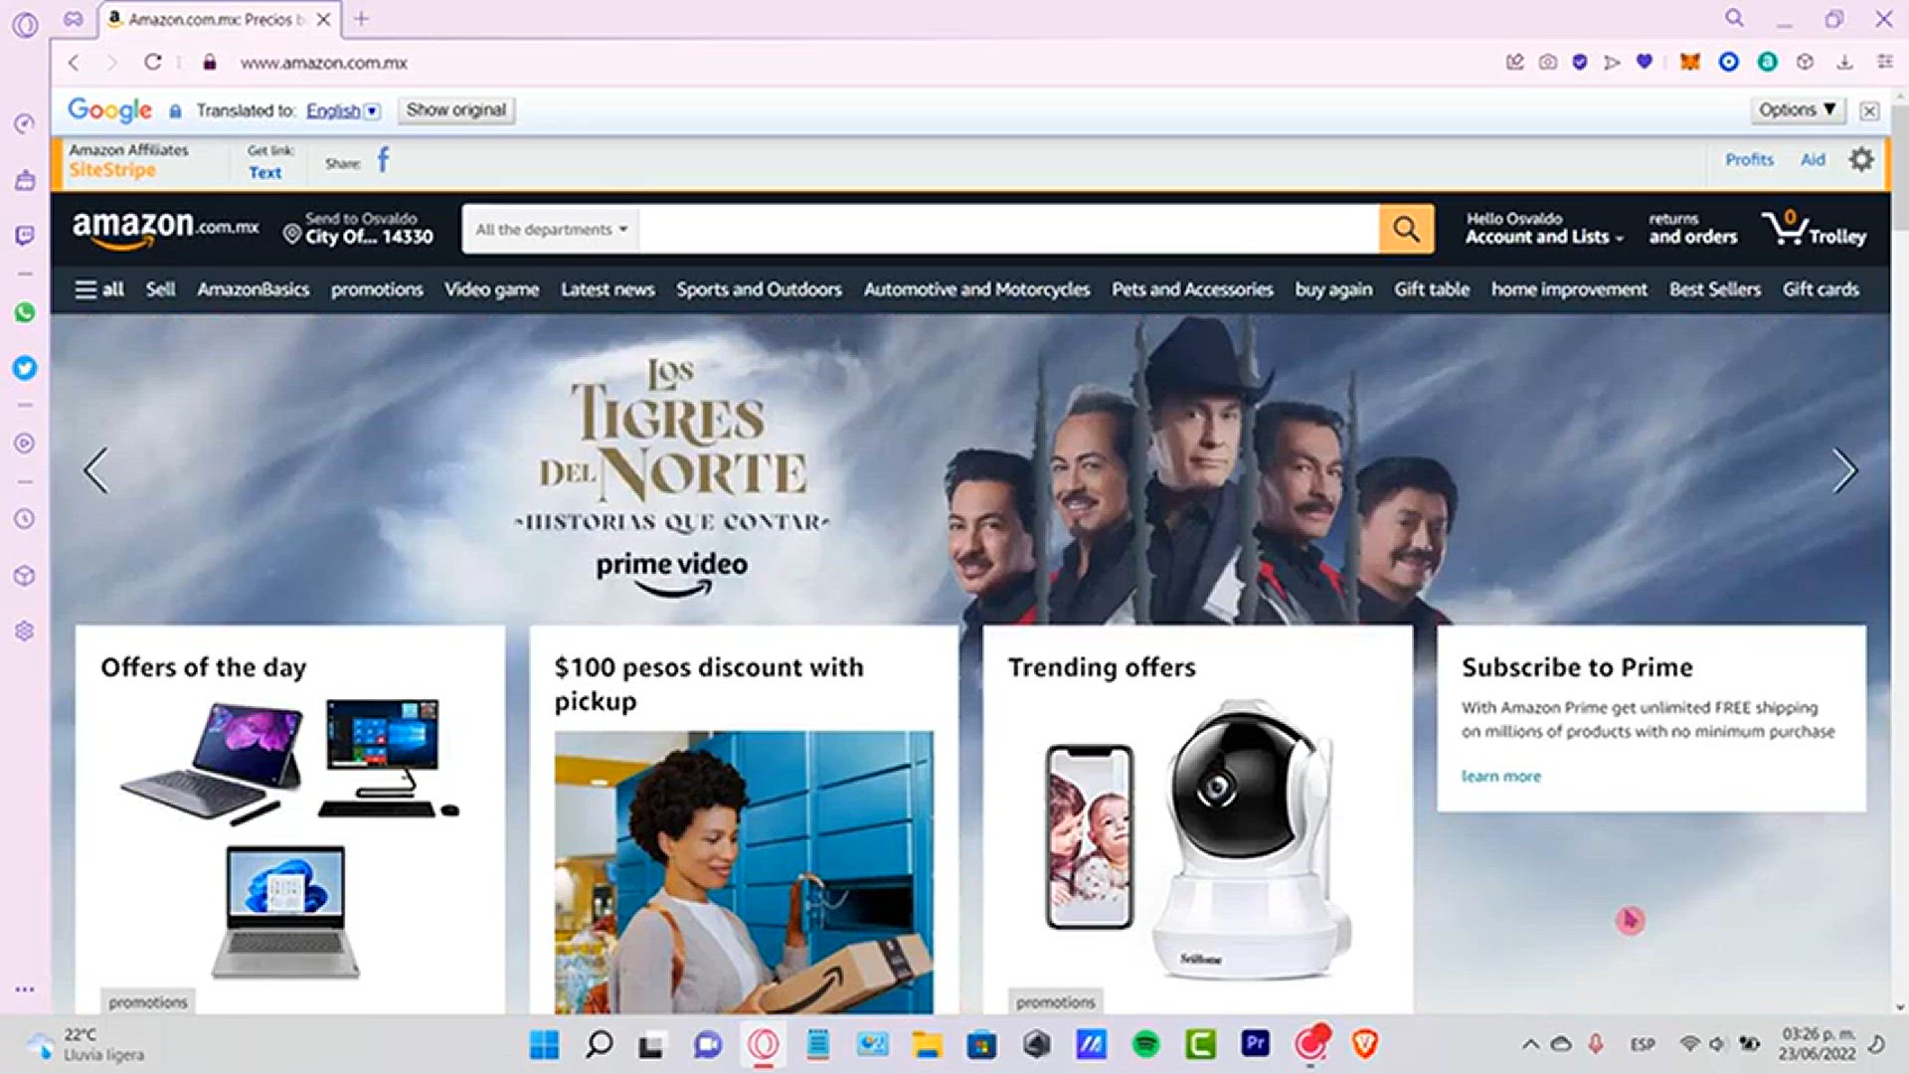Open Premiere Pro from the taskbar
This screenshot has width=1909, height=1074.
(x=1256, y=1044)
